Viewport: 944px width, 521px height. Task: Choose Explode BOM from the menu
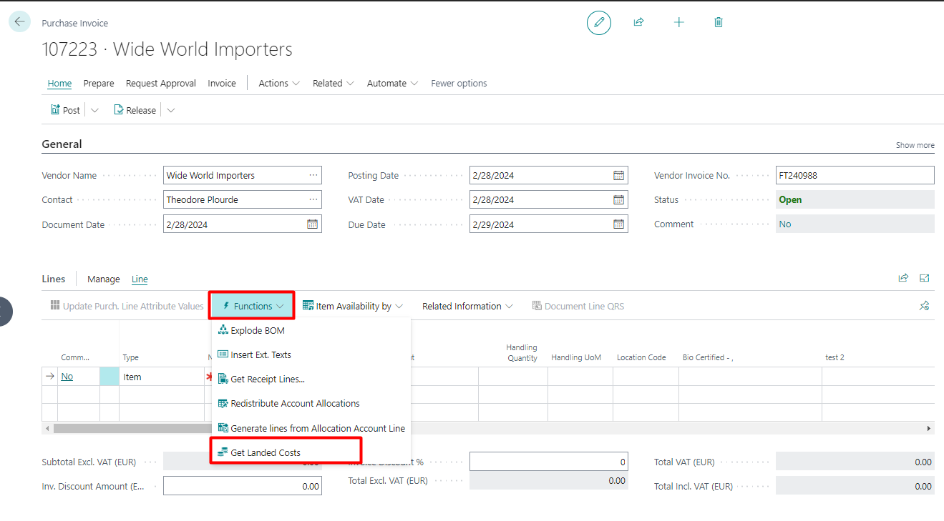point(258,331)
